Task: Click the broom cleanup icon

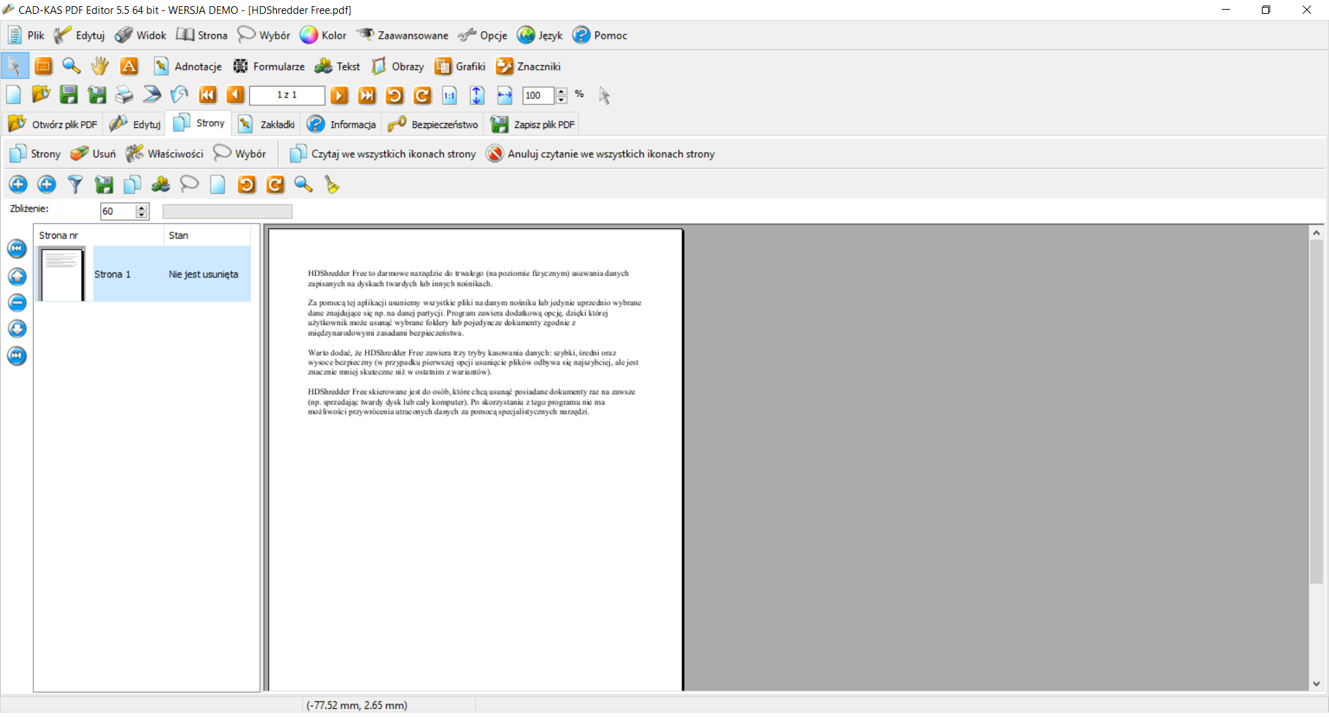Action: 332,185
